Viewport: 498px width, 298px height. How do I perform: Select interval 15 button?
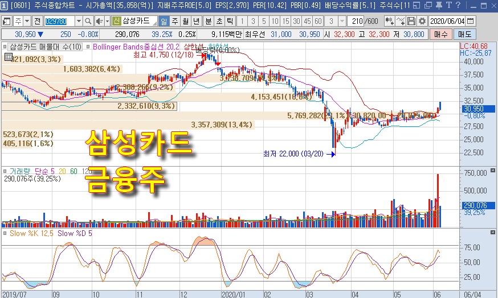click(285, 21)
